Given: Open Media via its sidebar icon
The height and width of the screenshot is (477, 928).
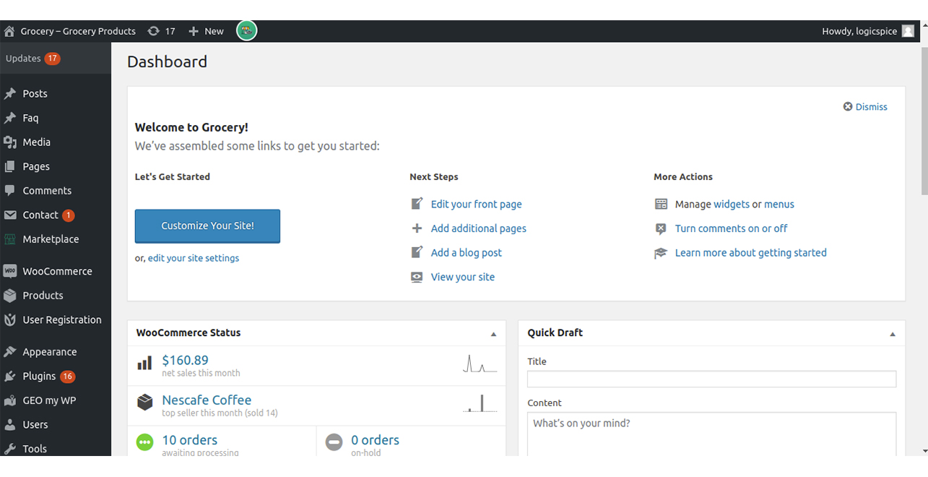Looking at the screenshot, I should (10, 142).
